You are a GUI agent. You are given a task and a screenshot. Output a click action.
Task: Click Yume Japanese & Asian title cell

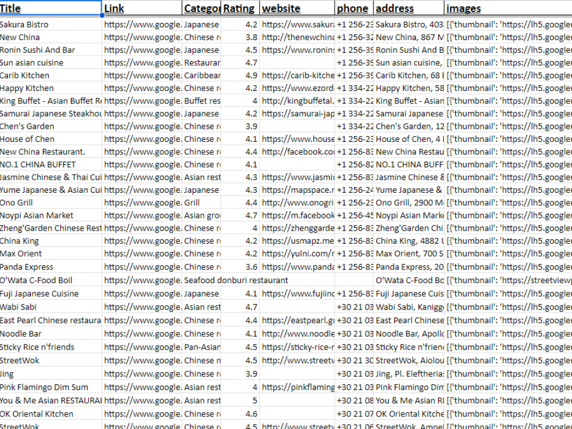tap(50, 190)
